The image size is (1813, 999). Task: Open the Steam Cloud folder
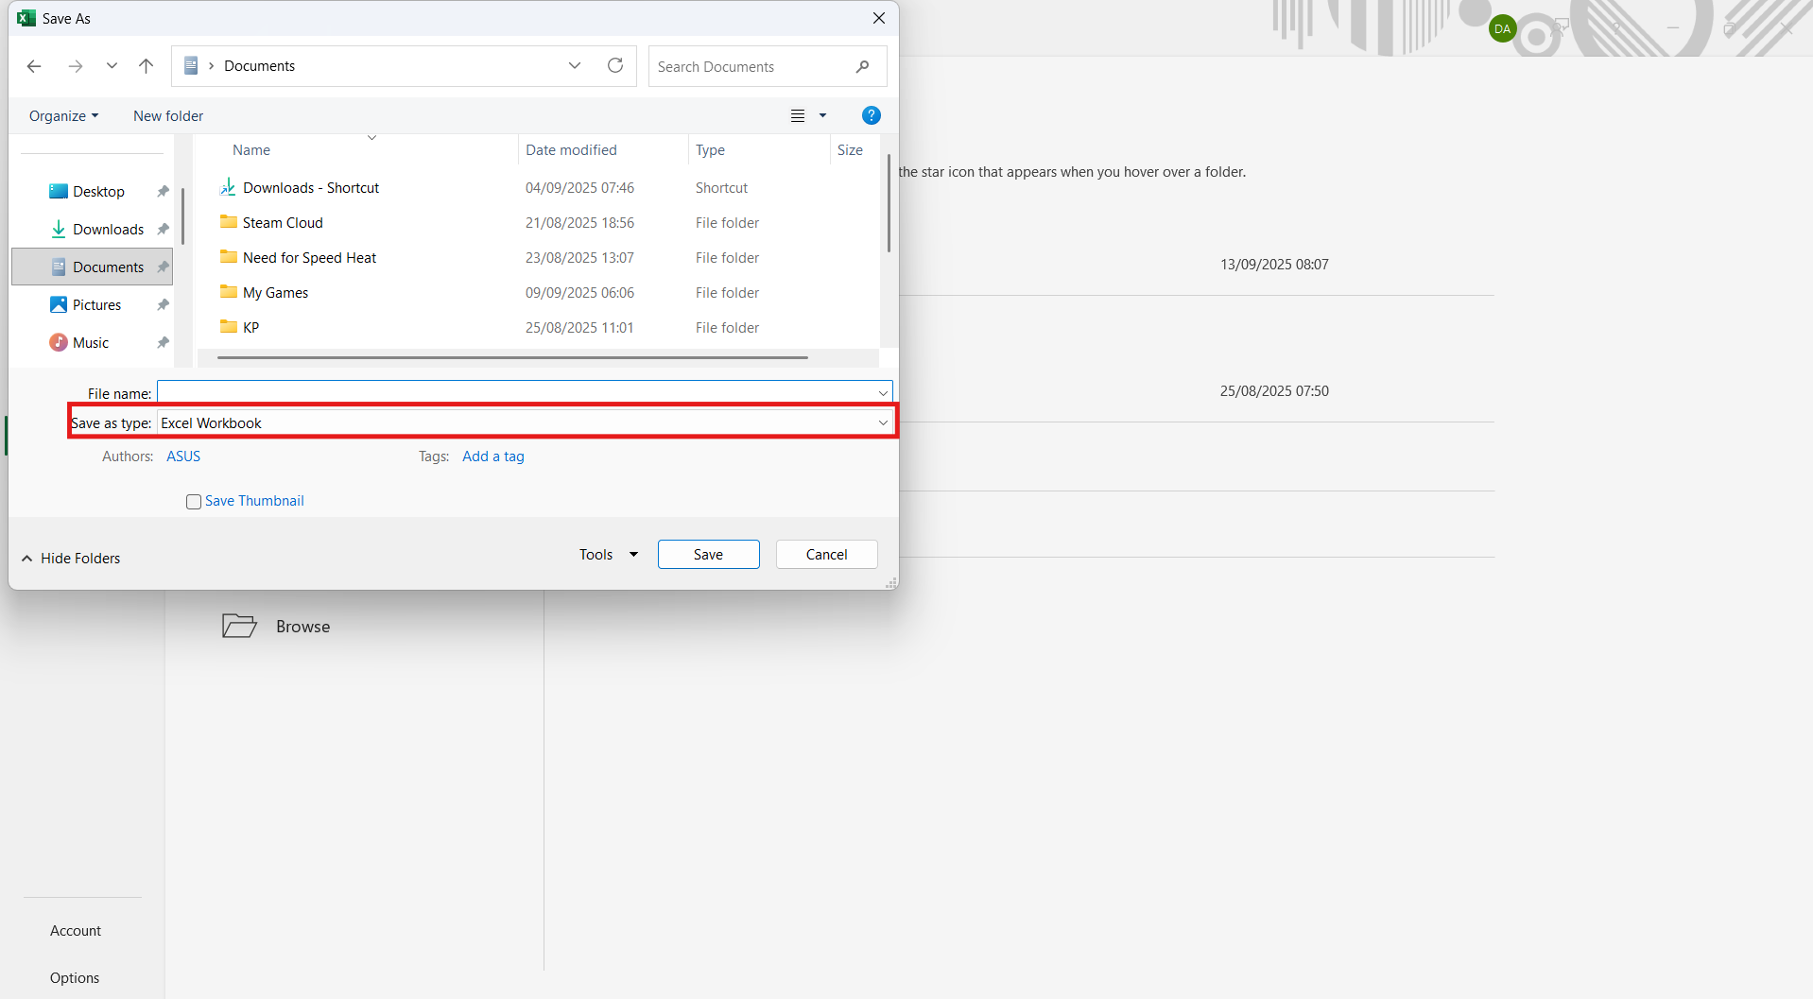(283, 223)
